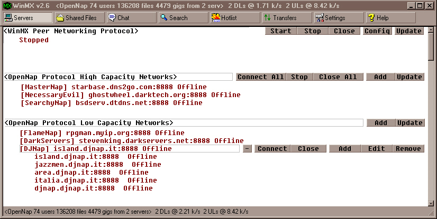Go to the Search tab
437x219 pixels.
183,18
